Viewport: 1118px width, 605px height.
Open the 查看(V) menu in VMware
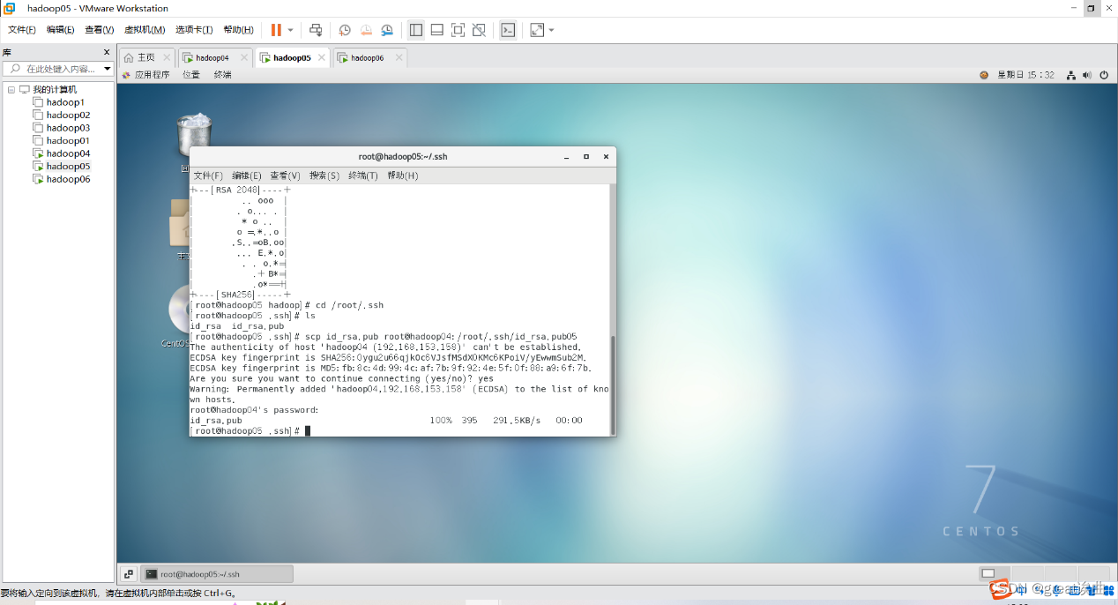pyautogui.click(x=100, y=30)
